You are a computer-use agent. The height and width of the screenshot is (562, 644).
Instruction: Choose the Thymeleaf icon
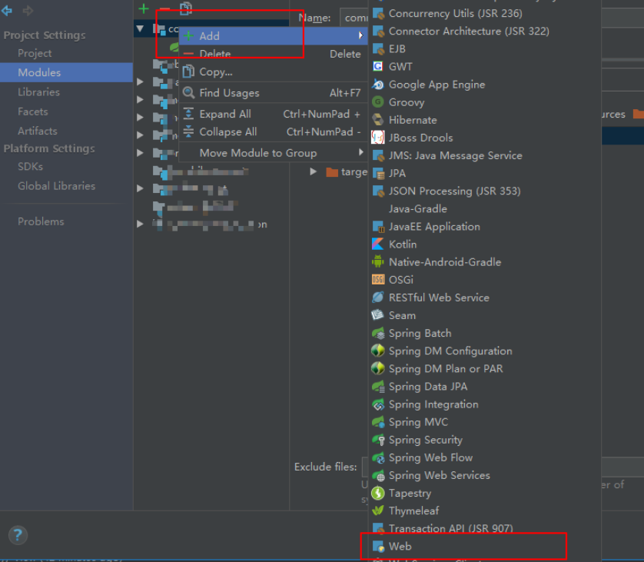(x=378, y=510)
